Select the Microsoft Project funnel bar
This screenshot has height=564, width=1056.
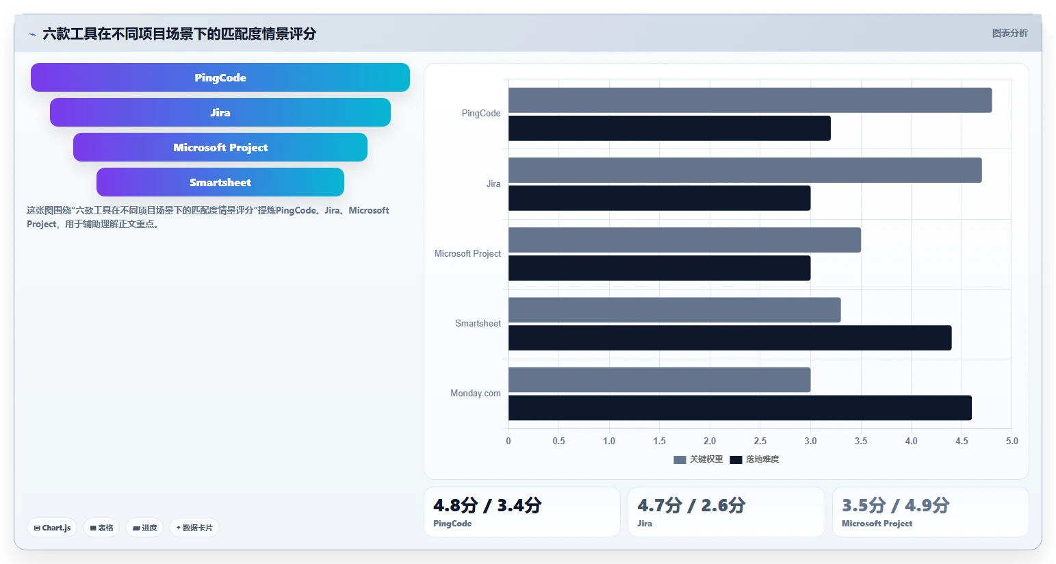coord(220,147)
